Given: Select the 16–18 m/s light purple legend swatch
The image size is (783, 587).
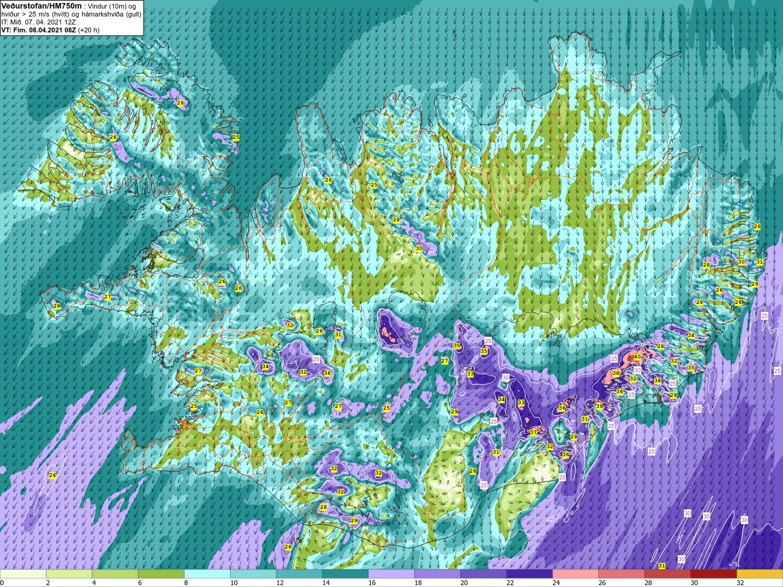Looking at the screenshot, I should (x=391, y=574).
